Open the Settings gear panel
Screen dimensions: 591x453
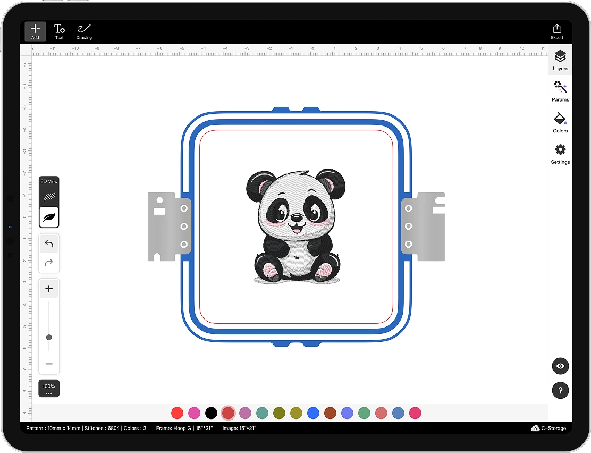[x=560, y=154]
